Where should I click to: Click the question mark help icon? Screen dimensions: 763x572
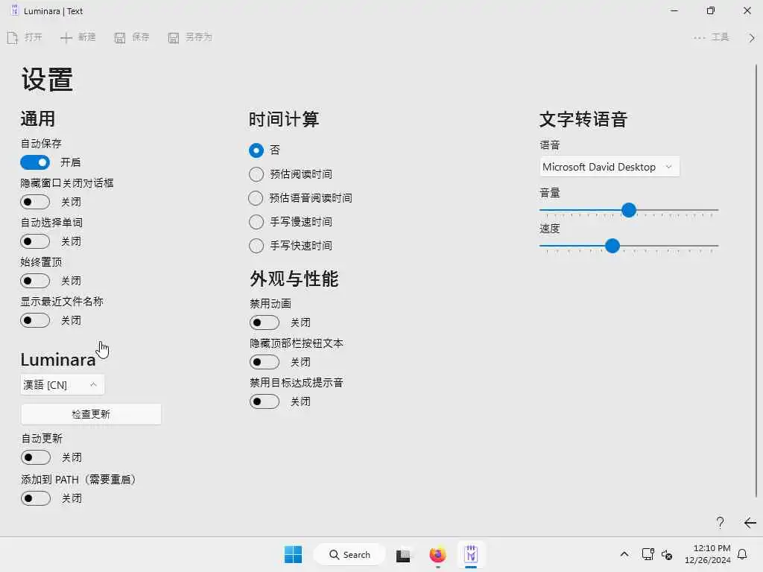click(721, 522)
